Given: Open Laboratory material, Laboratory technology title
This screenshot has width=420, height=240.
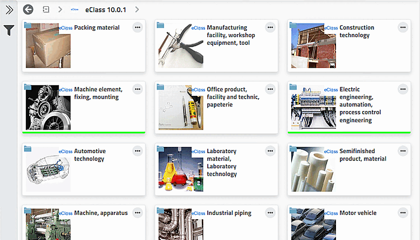Looking at the screenshot, I should click(x=222, y=163).
